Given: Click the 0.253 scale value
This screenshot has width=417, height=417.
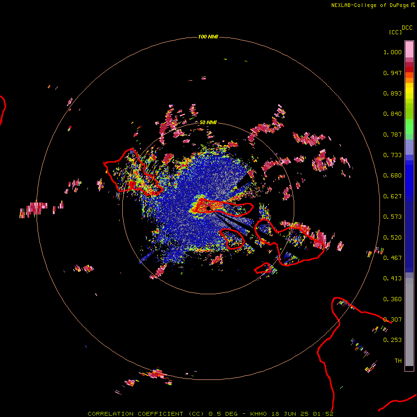Looking at the screenshot, I should tap(392, 340).
